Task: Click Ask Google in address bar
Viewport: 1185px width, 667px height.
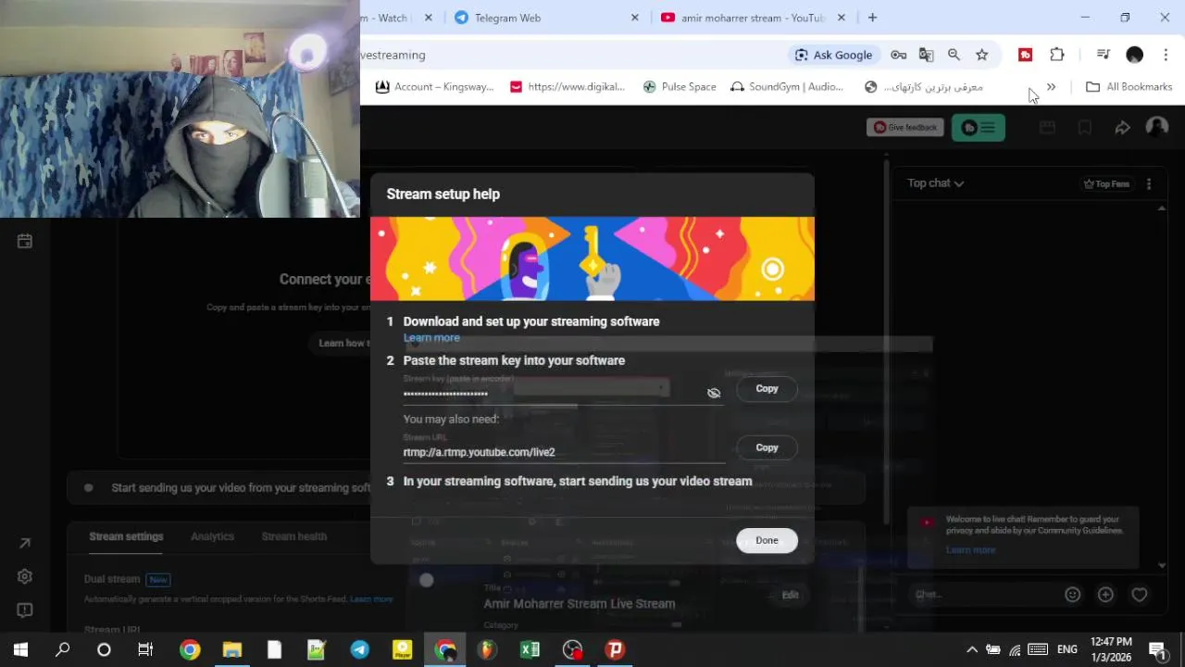Action: tap(833, 55)
